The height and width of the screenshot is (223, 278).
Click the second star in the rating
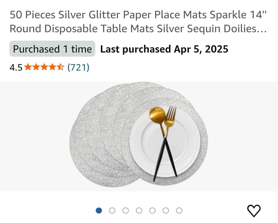[x=36, y=67]
